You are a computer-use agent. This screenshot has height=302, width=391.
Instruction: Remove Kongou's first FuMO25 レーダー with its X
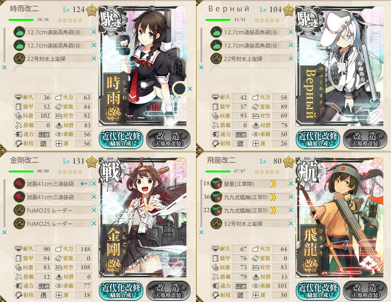click(x=94, y=210)
